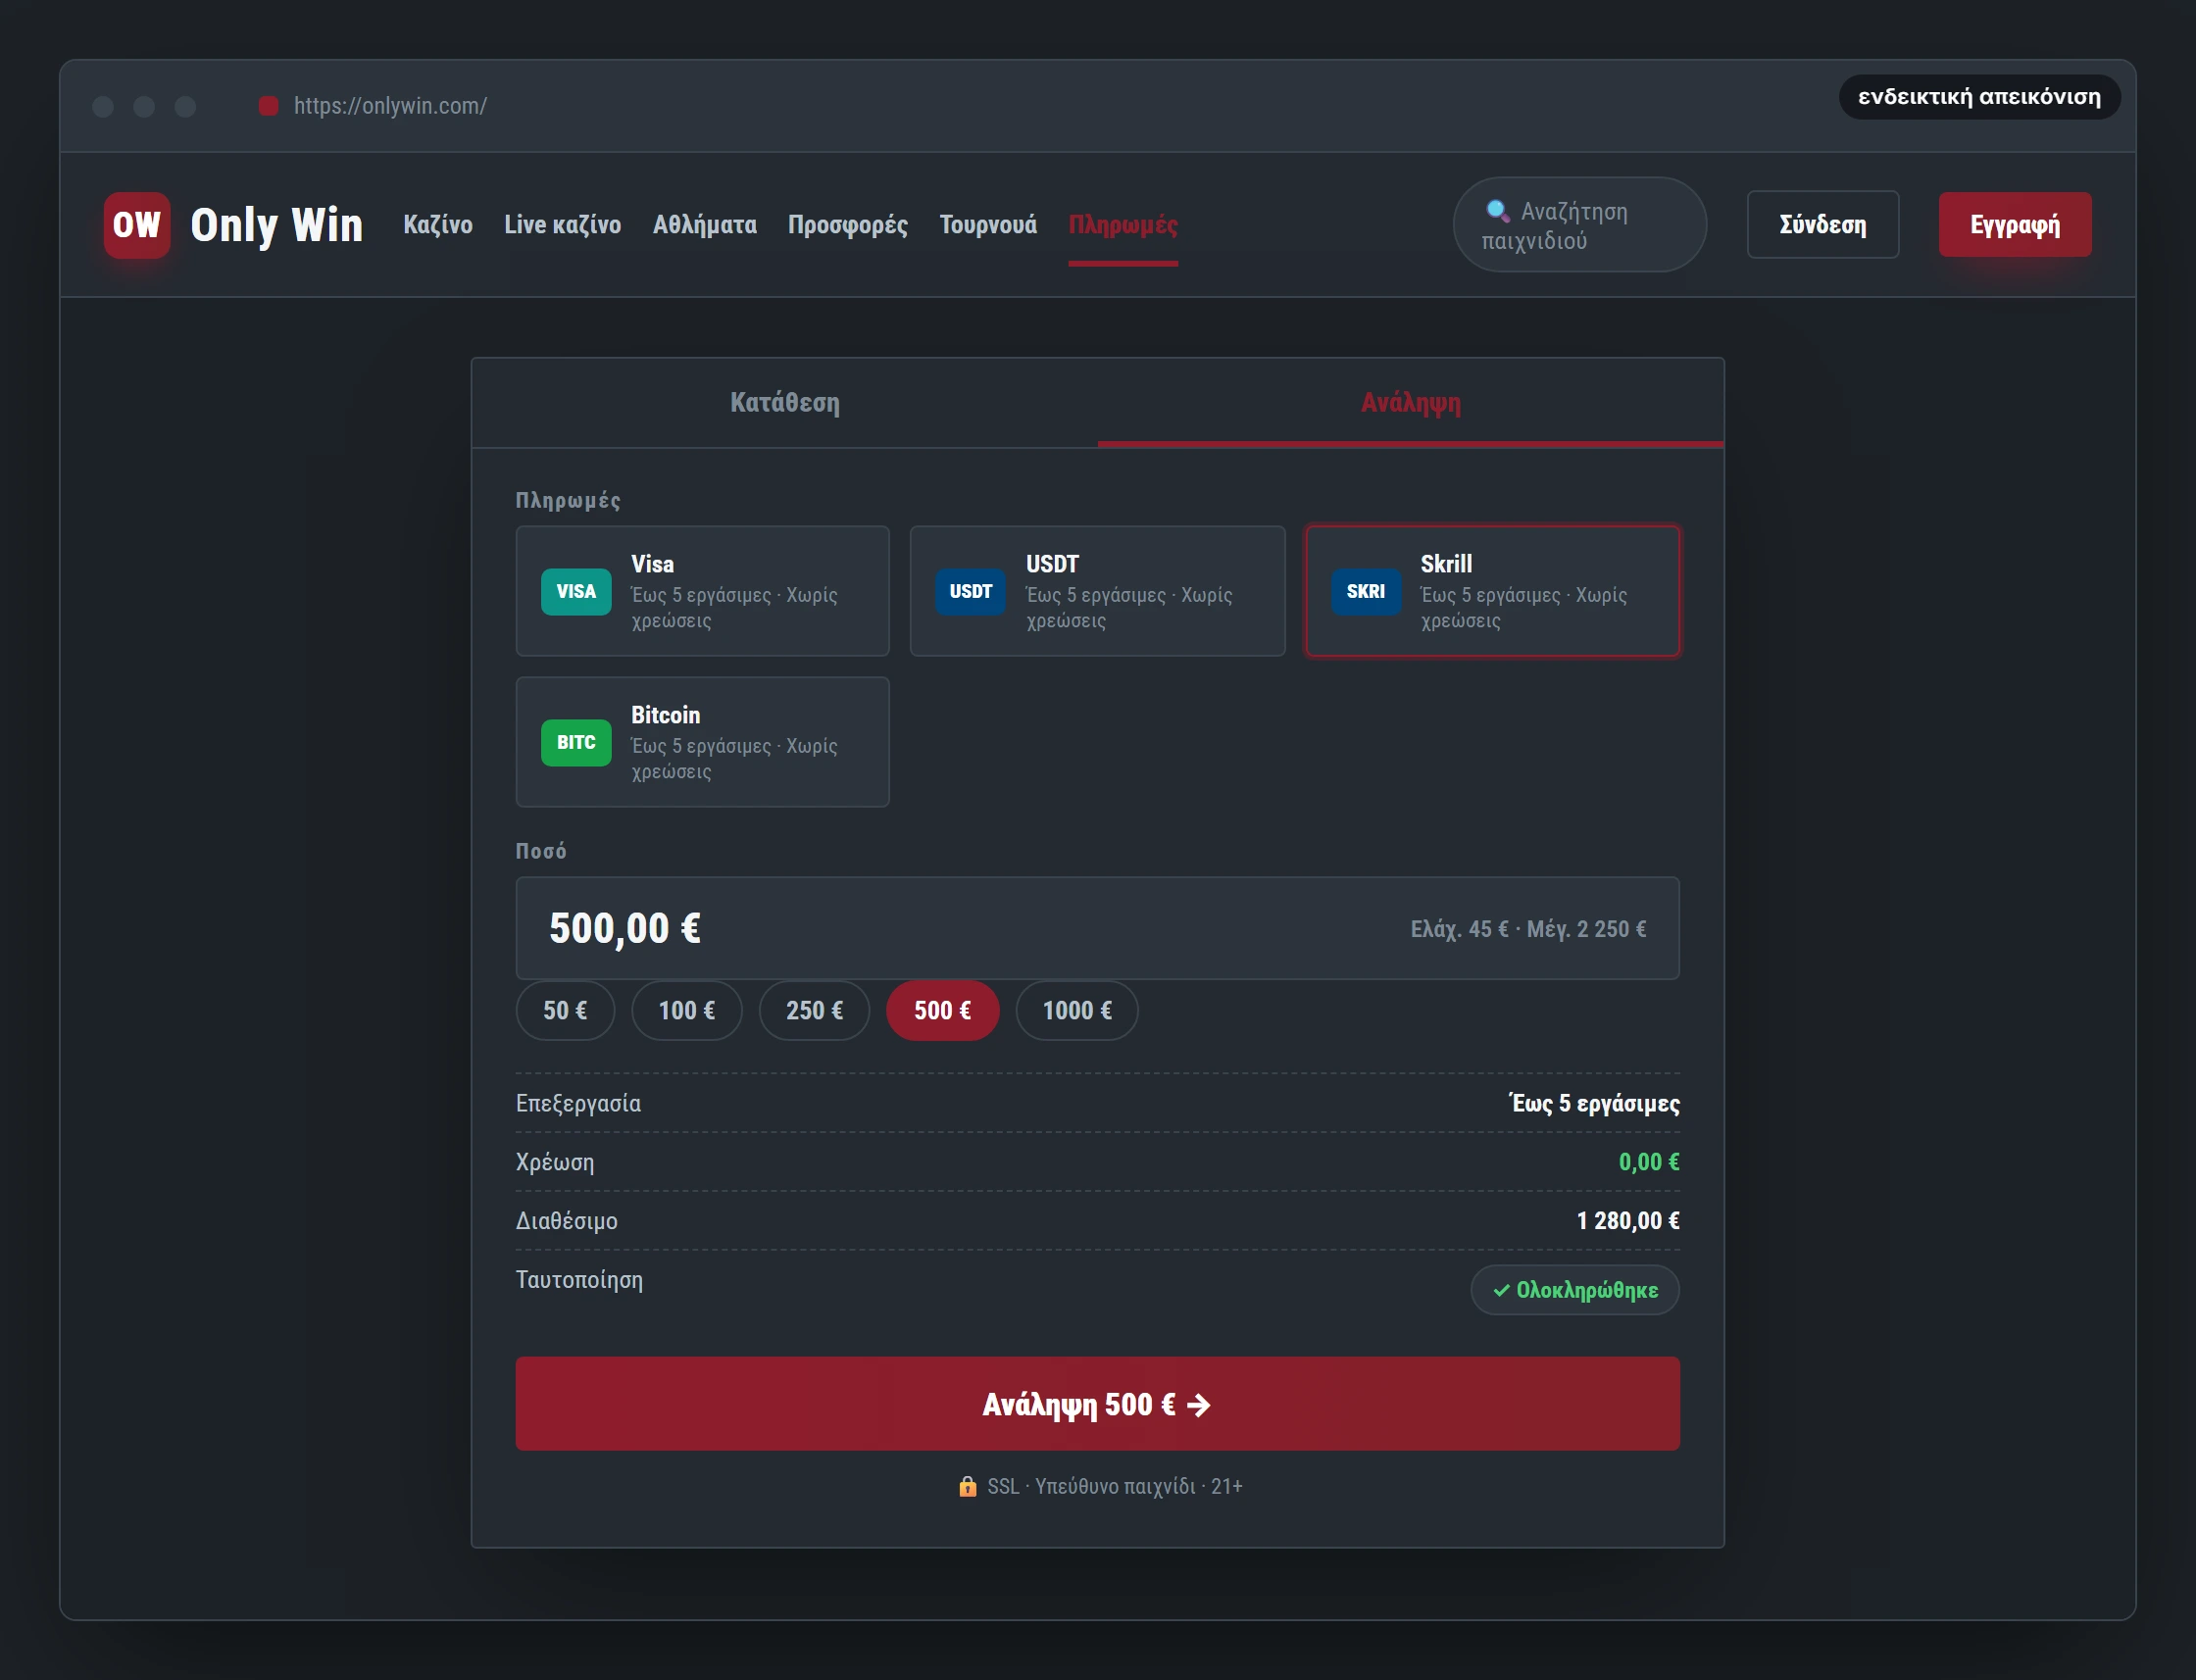Image resolution: width=2196 pixels, height=1680 pixels.
Task: Click the red site favicon in address bar
Action: tap(268, 106)
